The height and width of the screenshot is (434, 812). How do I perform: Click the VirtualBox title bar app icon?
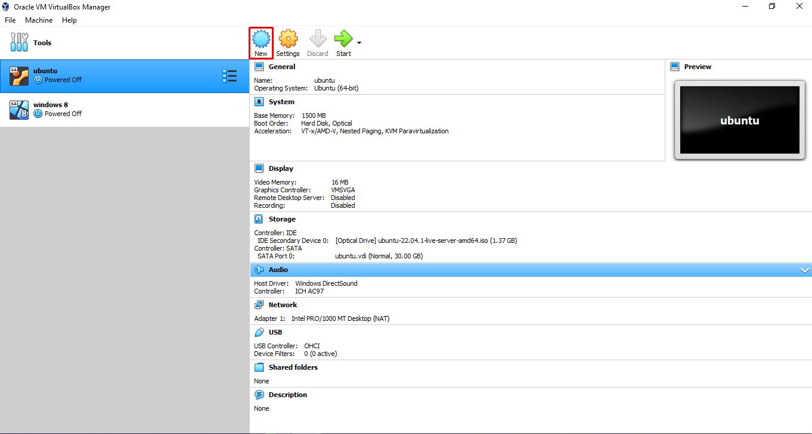[6, 7]
